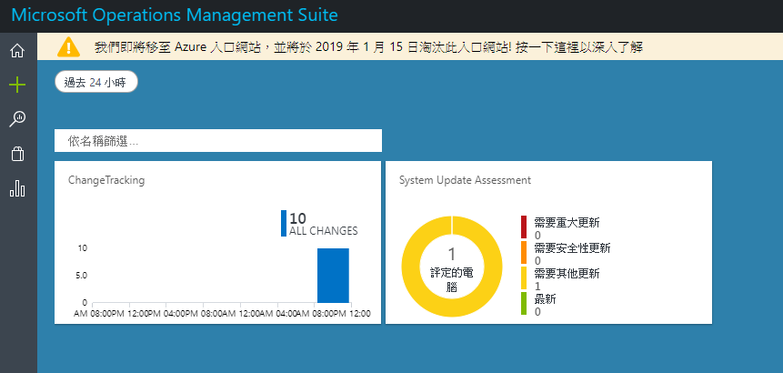This screenshot has width=783, height=373.
Task: Click the 依名稱篩選 filter input field
Action: 218,141
